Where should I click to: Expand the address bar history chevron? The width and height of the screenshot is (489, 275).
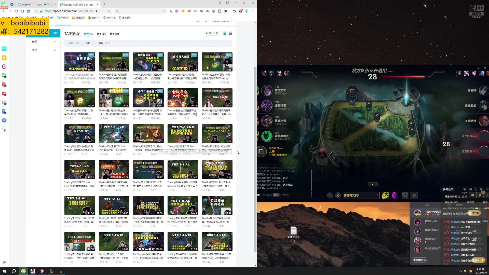(109, 11)
